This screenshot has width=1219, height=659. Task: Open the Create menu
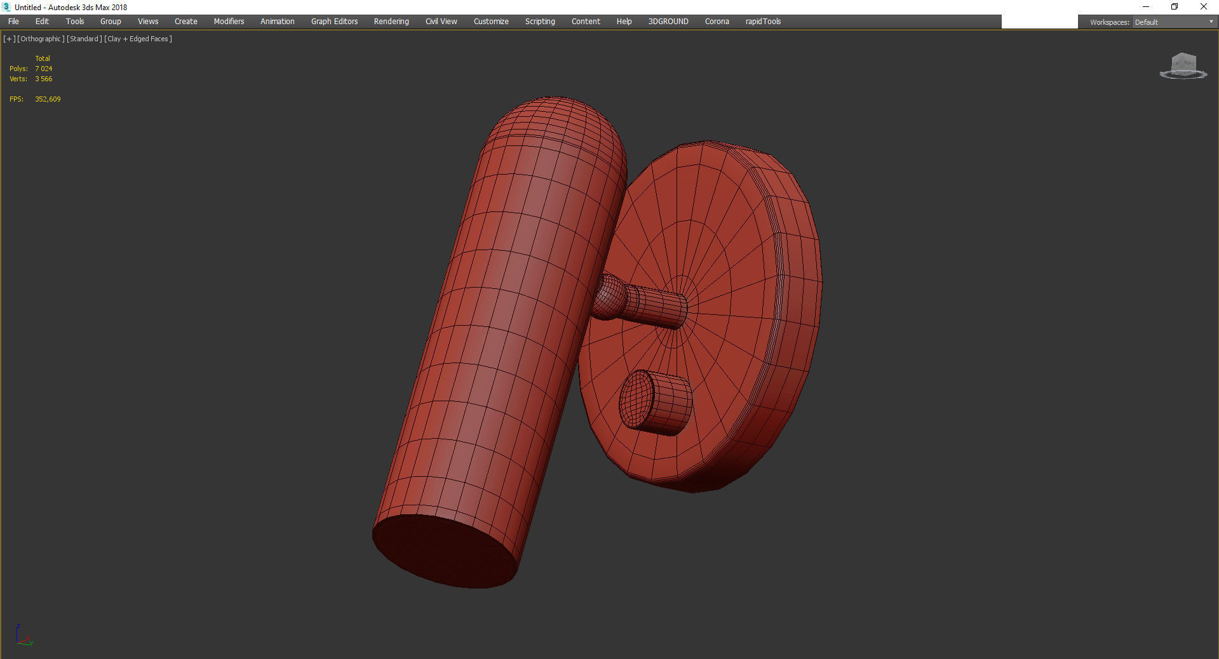[186, 22]
